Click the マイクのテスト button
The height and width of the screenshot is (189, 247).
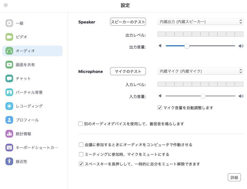point(128,71)
